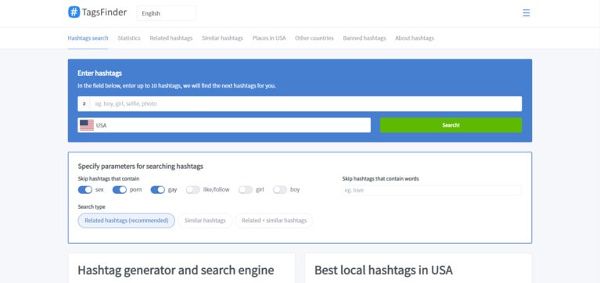600x283 pixels.
Task: Click the Enter hashtags heading
Action: [99, 73]
